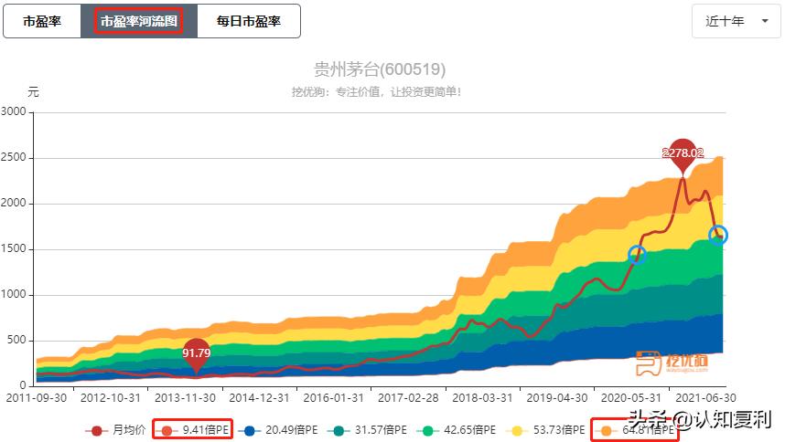Click the 2021-06-30 x-axis date label
Image resolution: width=785 pixels, height=442 pixels.
[x=706, y=398]
